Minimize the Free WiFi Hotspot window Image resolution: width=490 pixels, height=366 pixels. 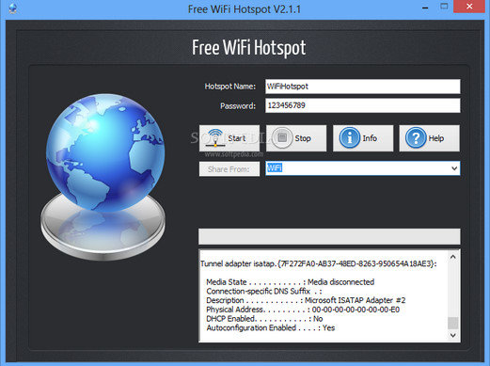tap(425, 8)
